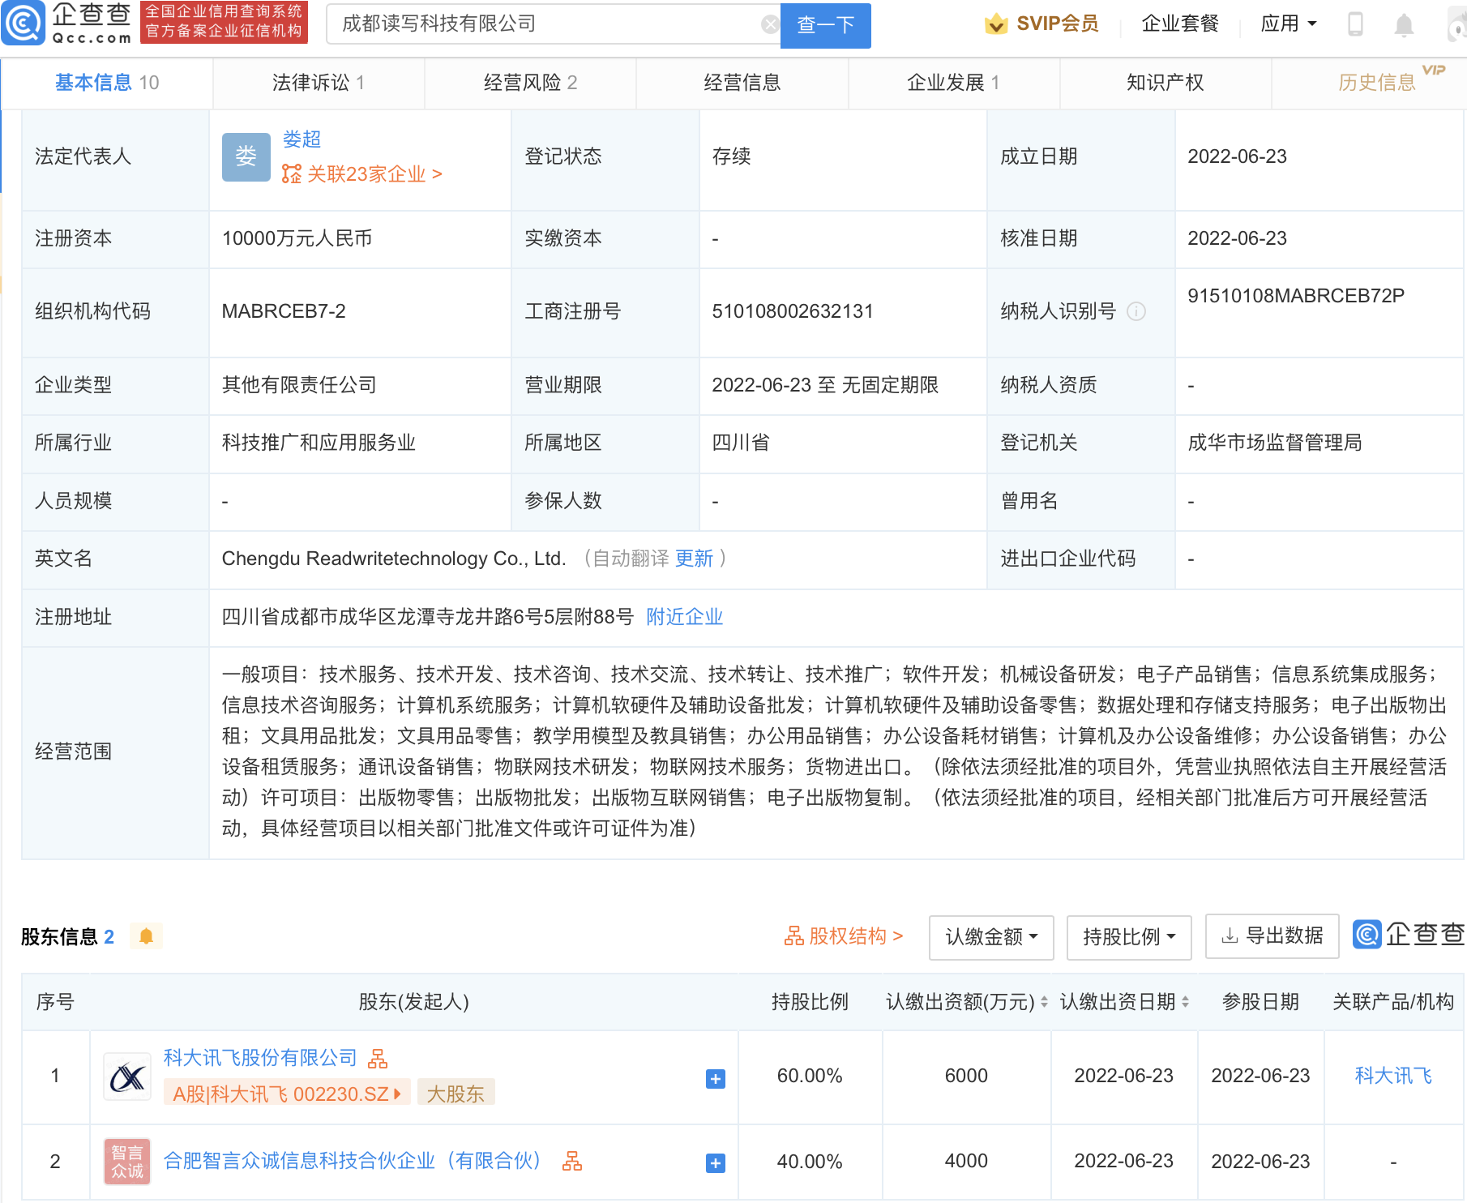The width and height of the screenshot is (1467, 1203).
Task: Click Chengdu Readwritetechnology Co., Ltd. text
Action: point(394,559)
